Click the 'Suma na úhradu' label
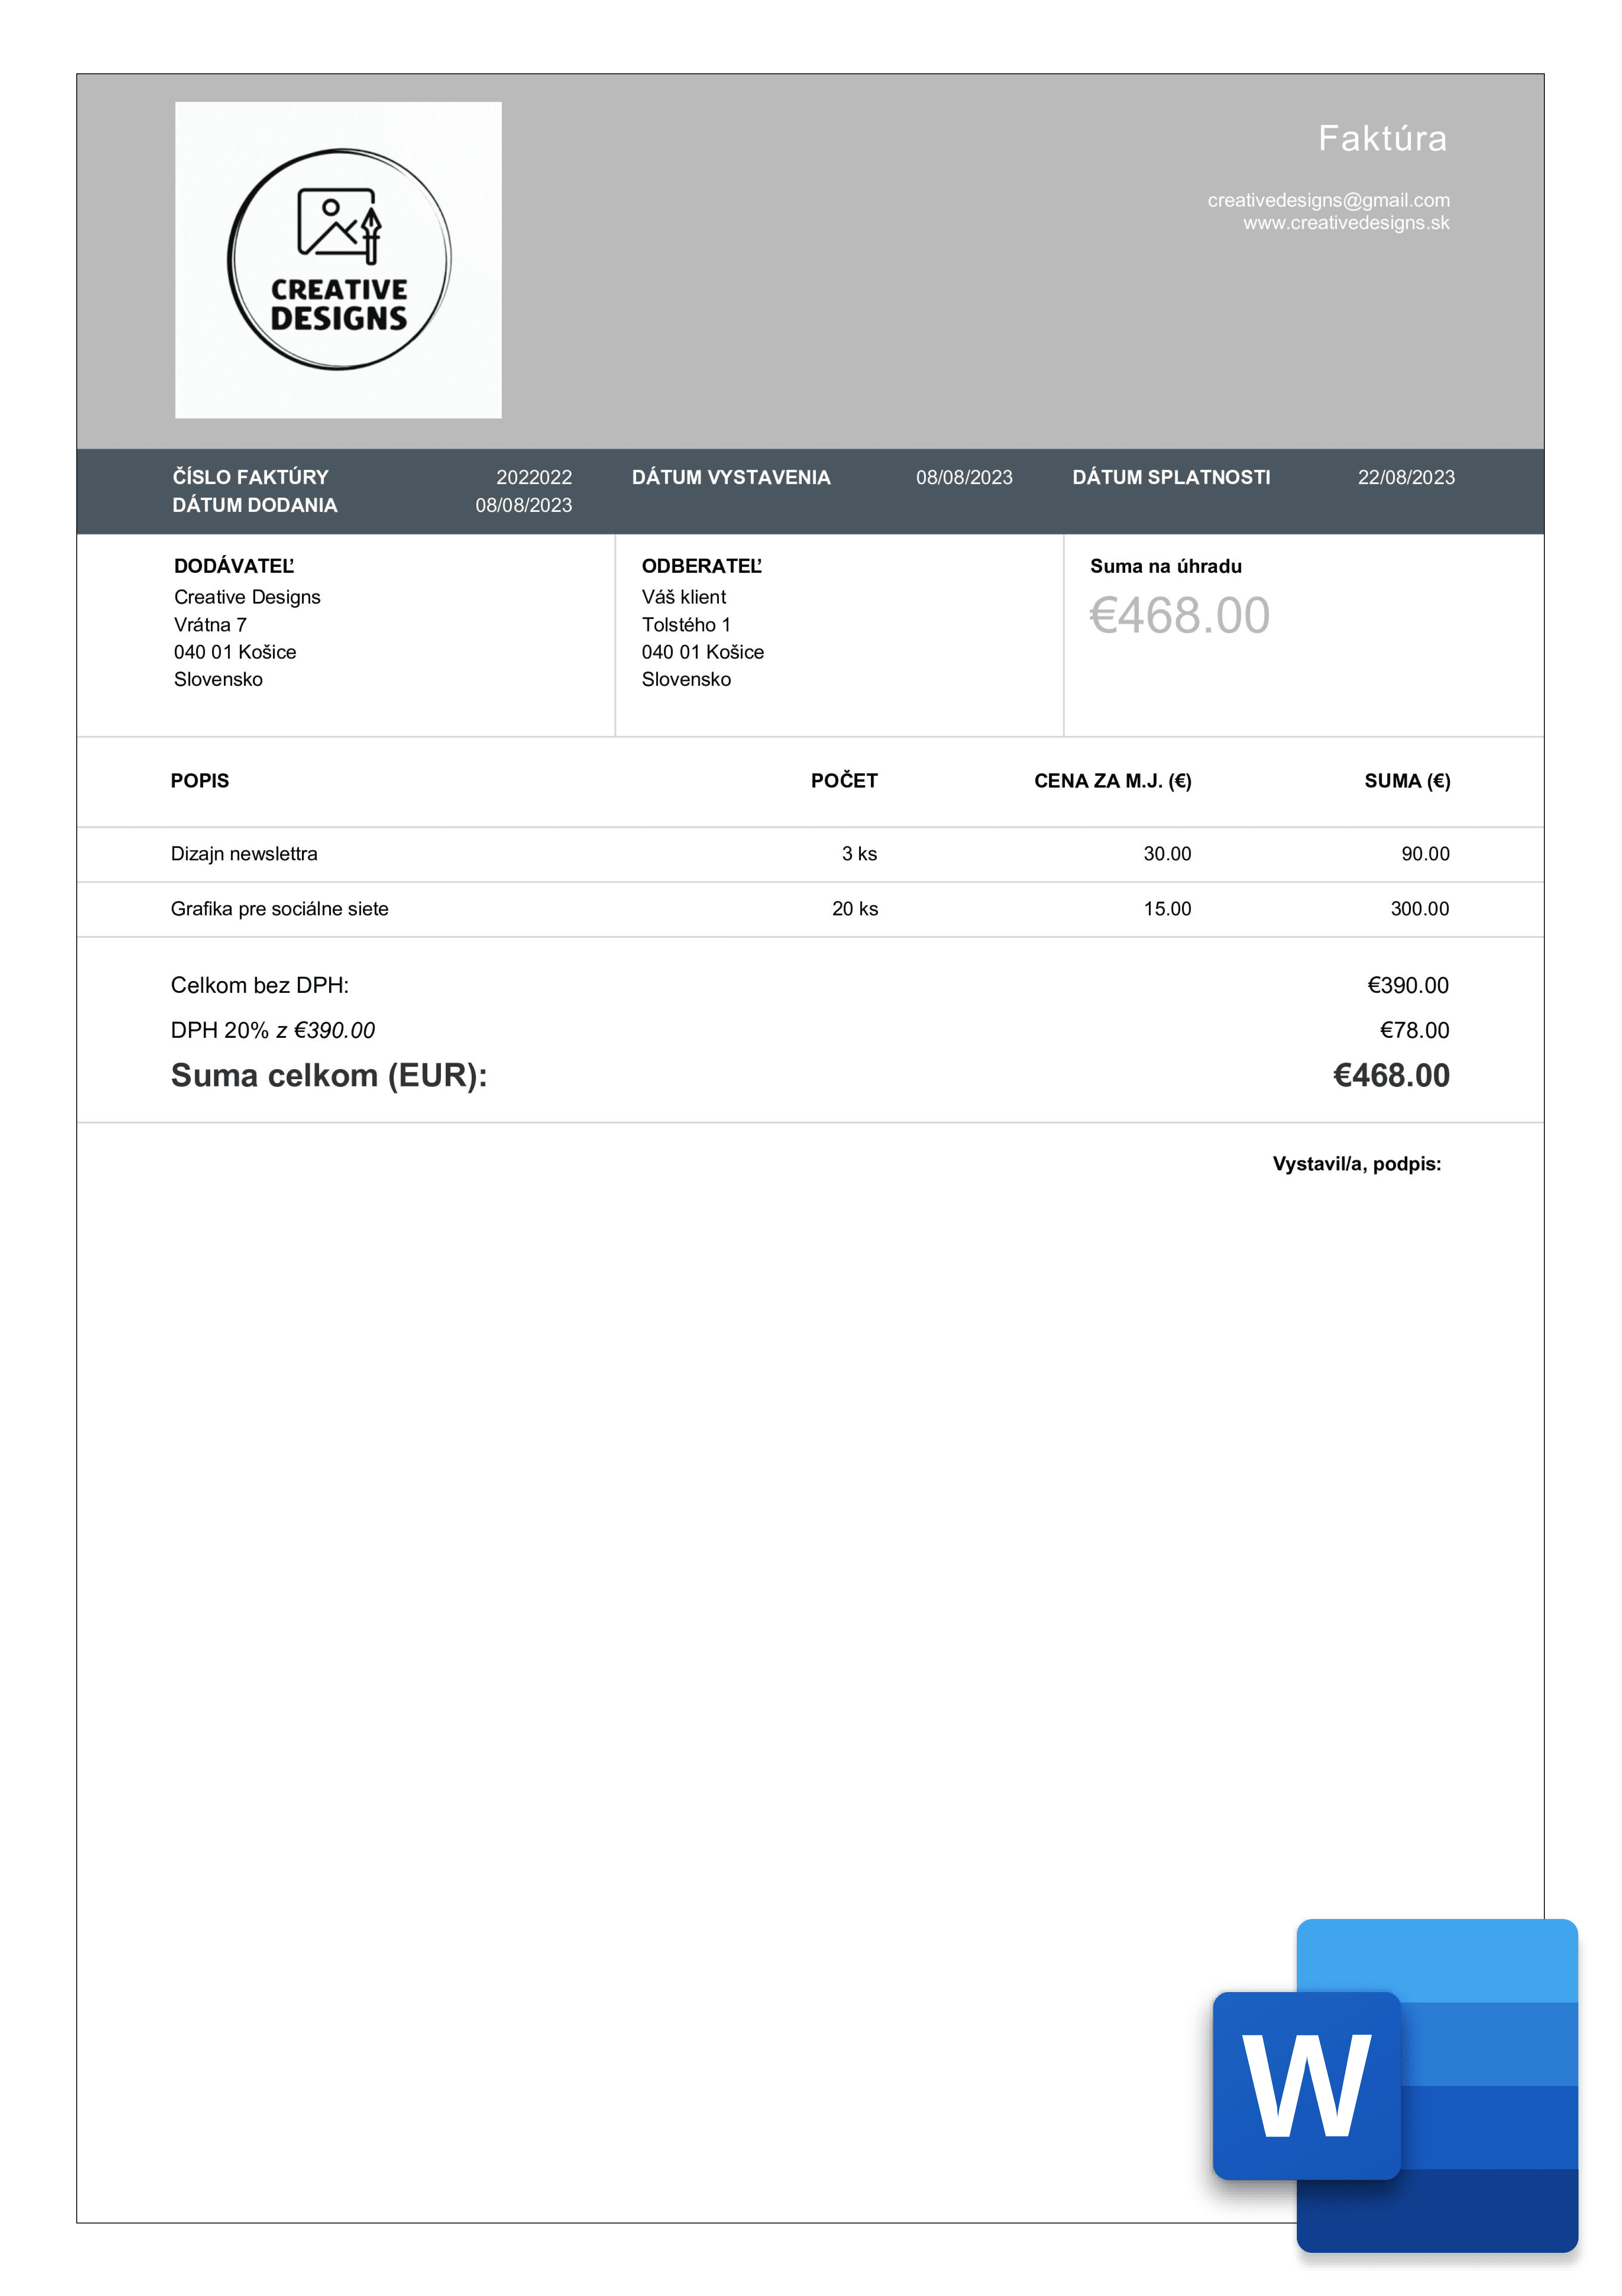 click(x=1166, y=566)
